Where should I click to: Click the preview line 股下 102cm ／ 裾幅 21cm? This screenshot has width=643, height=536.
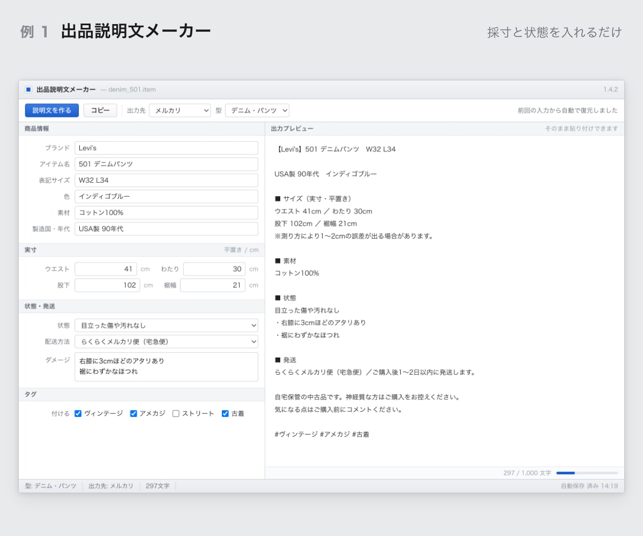point(316,224)
